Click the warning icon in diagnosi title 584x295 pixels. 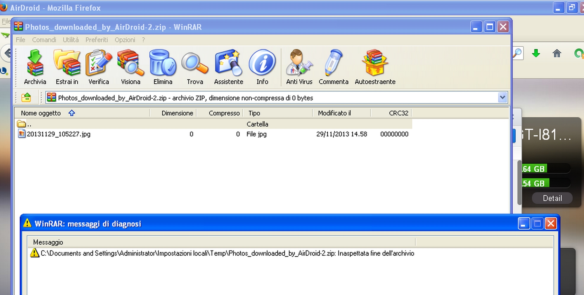click(x=28, y=223)
